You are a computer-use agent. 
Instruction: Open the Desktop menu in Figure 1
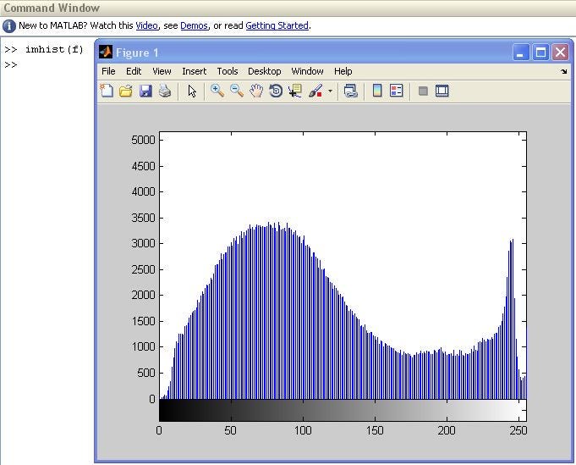coord(265,71)
